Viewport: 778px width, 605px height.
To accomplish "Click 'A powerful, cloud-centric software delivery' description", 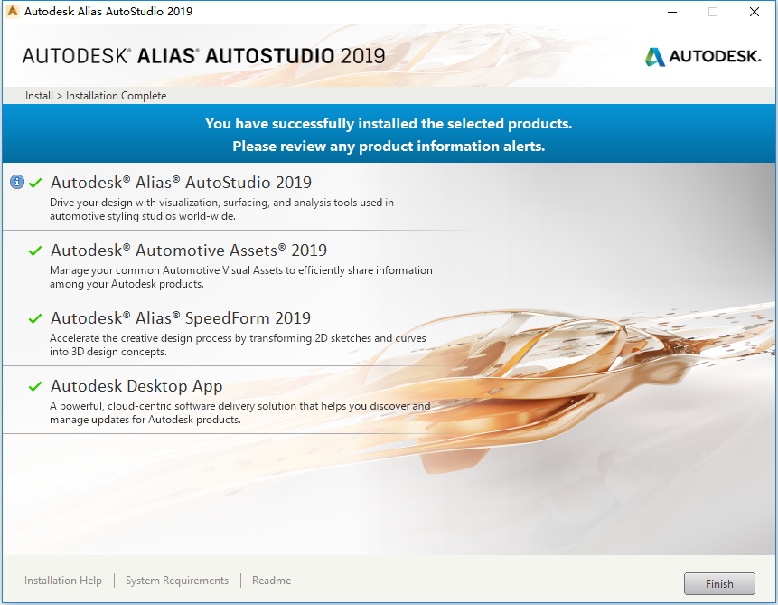I will 240,412.
